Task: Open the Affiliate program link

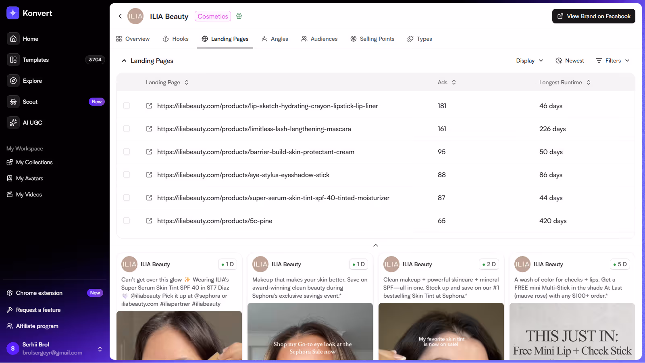Action: tap(33, 326)
